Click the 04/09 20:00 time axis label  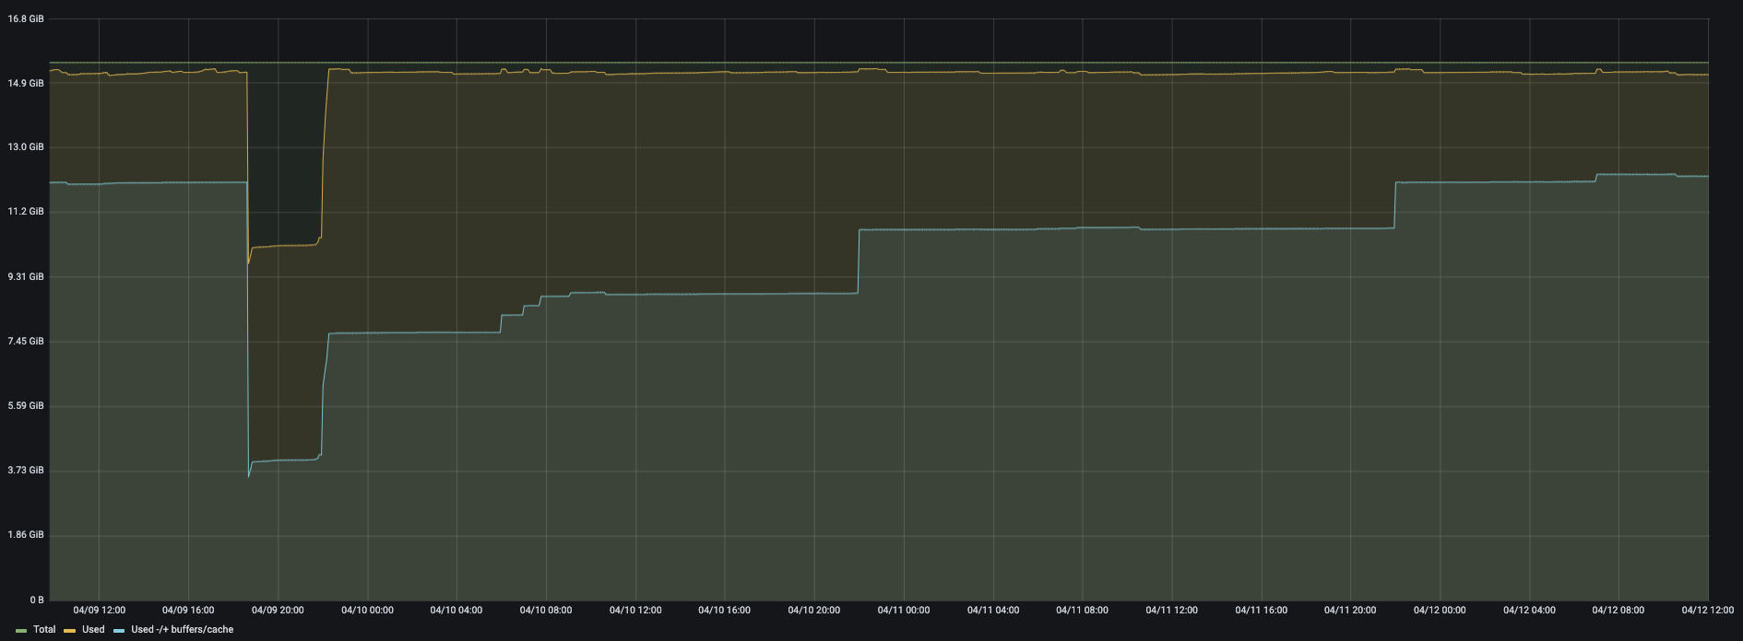(x=278, y=610)
